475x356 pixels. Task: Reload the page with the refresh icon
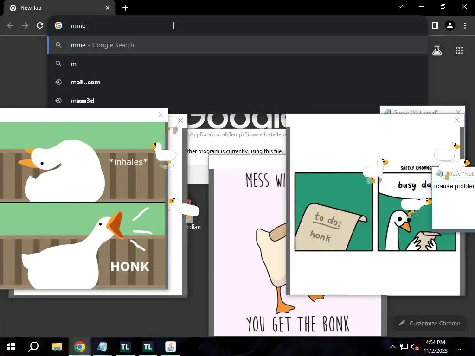pos(40,25)
